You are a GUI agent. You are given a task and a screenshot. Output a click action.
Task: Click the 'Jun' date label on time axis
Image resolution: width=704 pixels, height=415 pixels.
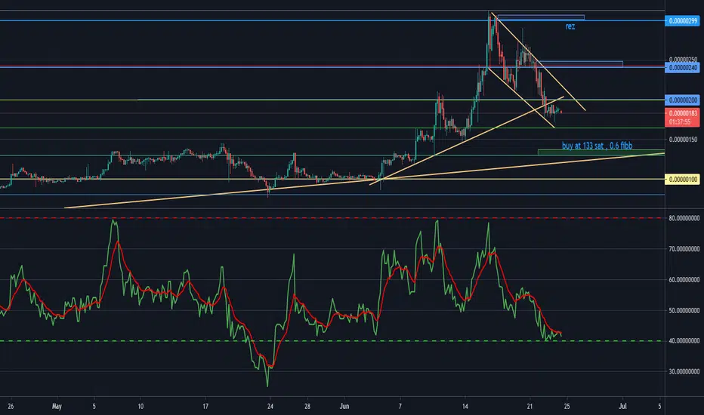[344, 407]
